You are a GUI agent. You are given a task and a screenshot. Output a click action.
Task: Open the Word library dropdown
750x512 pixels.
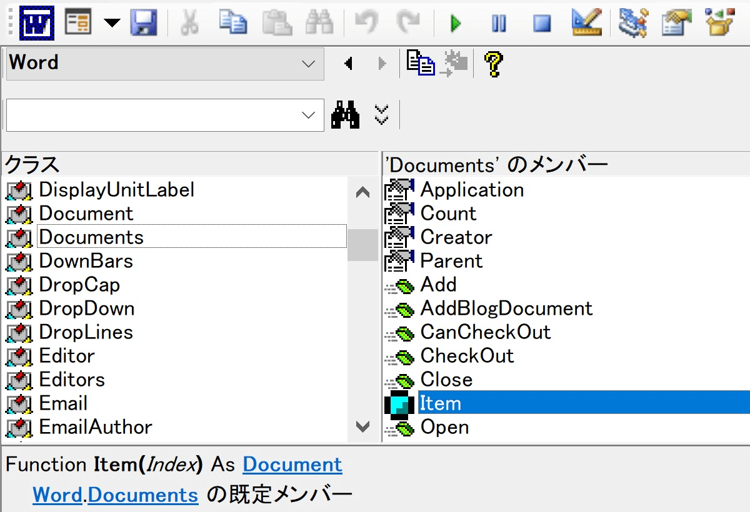(165, 64)
